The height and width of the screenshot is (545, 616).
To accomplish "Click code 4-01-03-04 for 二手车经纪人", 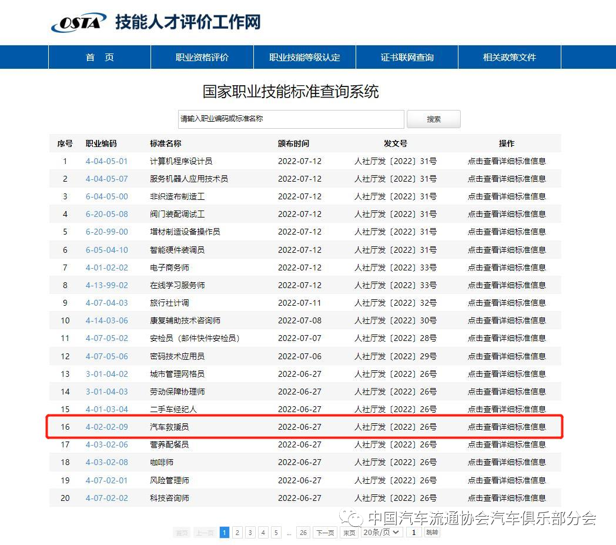I will click(x=106, y=409).
